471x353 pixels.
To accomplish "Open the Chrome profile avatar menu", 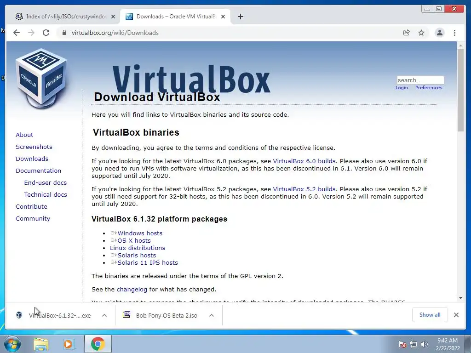I will [x=439, y=33].
